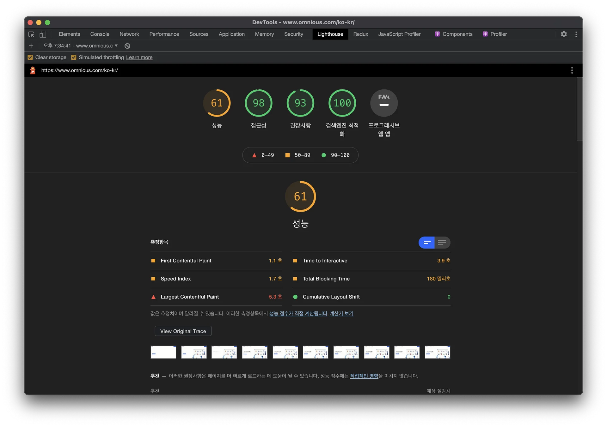The height and width of the screenshot is (427, 607).
Task: Open the Performance tab
Action: pyautogui.click(x=164, y=34)
